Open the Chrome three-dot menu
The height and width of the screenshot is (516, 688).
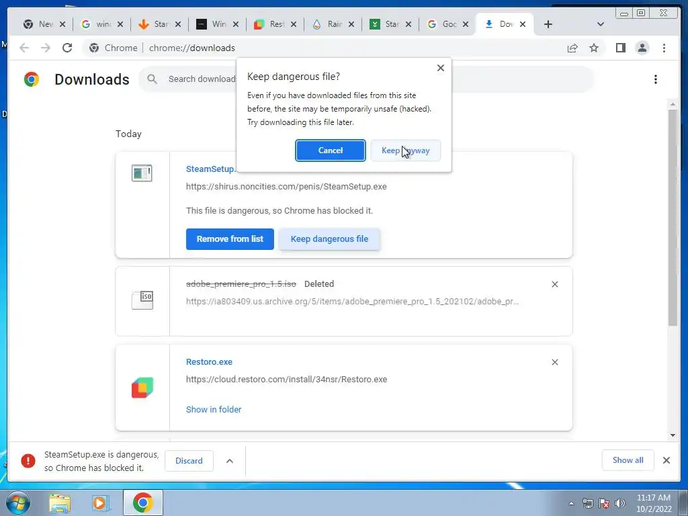coord(664,48)
